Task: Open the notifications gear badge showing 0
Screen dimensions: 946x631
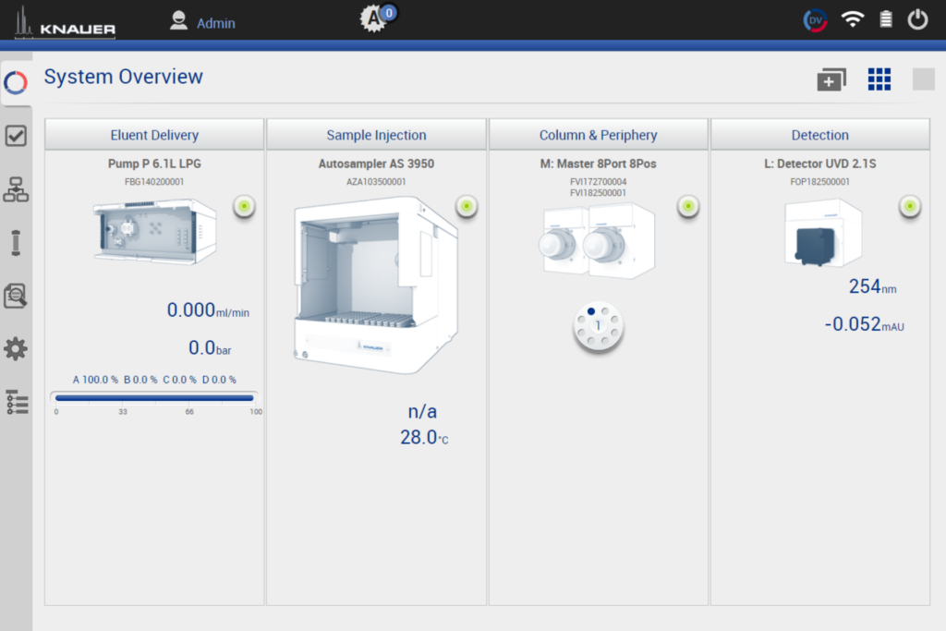Action: pyautogui.click(x=378, y=18)
